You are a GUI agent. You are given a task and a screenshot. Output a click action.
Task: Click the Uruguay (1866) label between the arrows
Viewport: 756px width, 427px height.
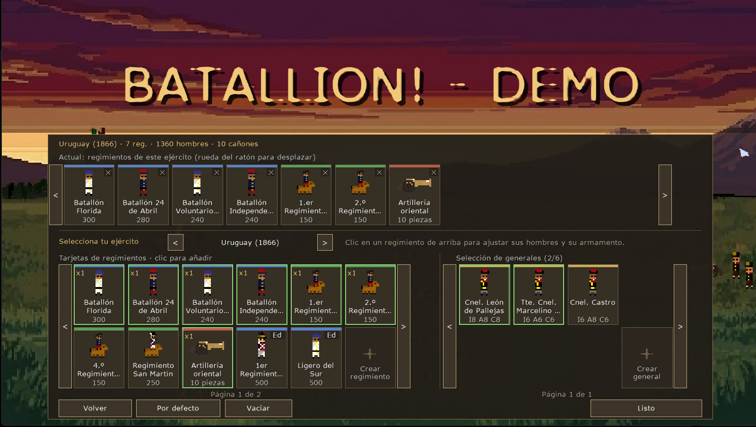tap(250, 243)
